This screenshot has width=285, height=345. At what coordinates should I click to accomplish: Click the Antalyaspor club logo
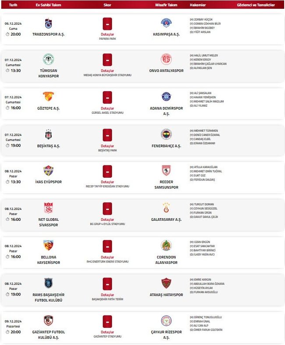(x=166, y=59)
